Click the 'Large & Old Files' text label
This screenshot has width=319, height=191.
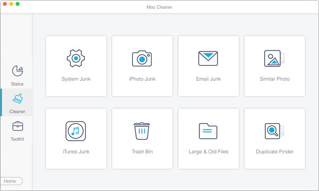pyautogui.click(x=208, y=152)
